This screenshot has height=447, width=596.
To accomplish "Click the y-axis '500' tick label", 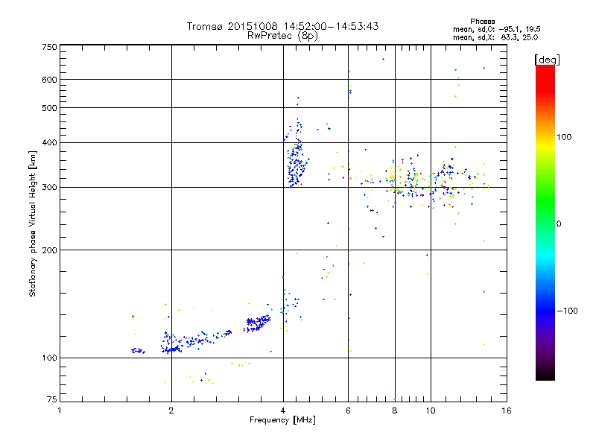I will click(x=49, y=108).
